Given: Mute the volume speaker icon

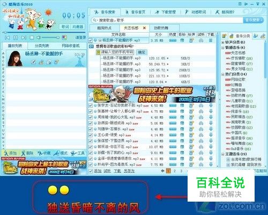Looking at the screenshot, I should (39, 37).
